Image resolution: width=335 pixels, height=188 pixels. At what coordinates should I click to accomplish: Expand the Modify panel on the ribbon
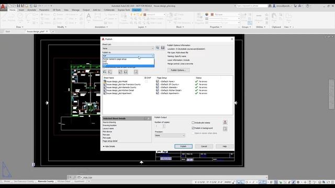coord(62,27)
